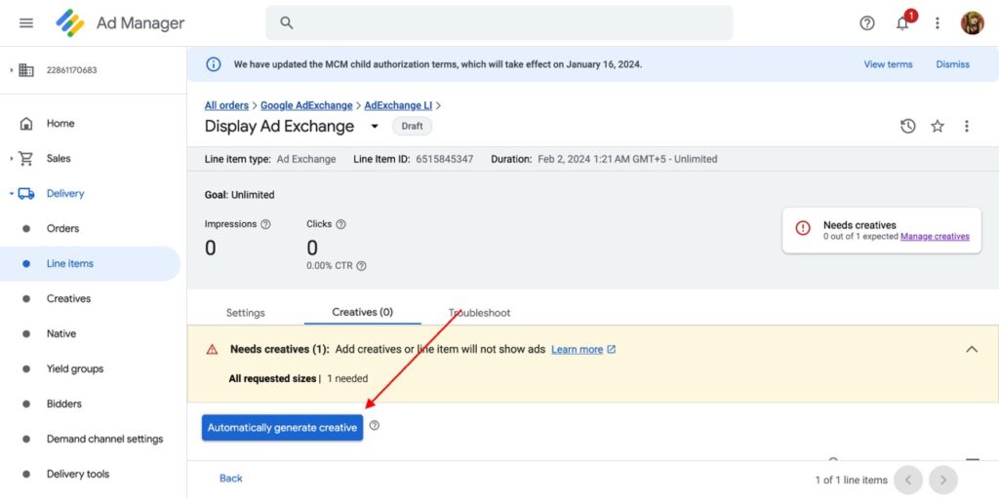Collapse the Needs creatives warning panel

click(972, 349)
